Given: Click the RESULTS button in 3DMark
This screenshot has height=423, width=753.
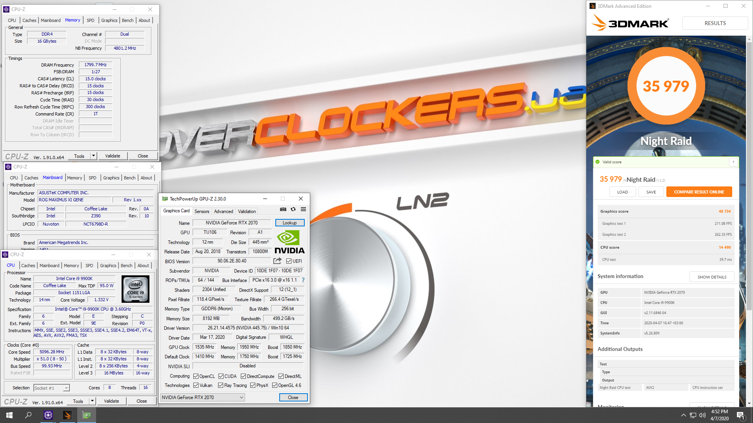Looking at the screenshot, I should 715,23.
